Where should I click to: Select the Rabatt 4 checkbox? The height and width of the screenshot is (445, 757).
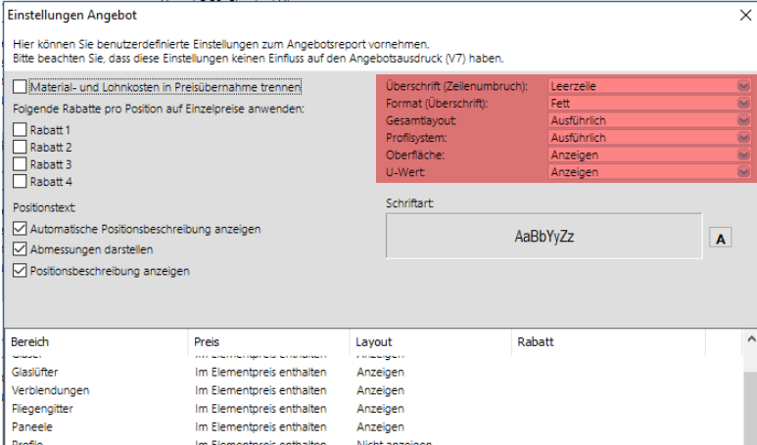(x=21, y=181)
